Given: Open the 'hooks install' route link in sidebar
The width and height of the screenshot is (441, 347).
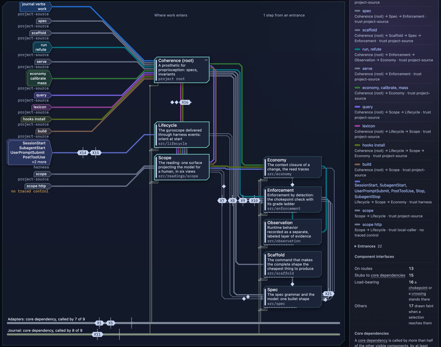Looking at the screenshot, I should pyautogui.click(x=373, y=145).
